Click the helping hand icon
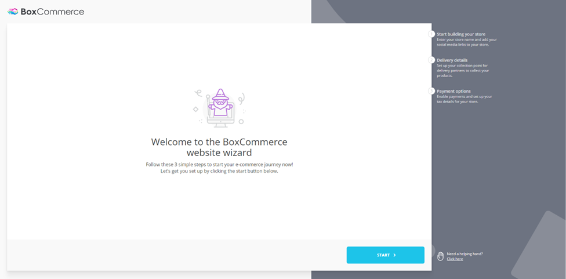566x279 pixels. coord(440,256)
